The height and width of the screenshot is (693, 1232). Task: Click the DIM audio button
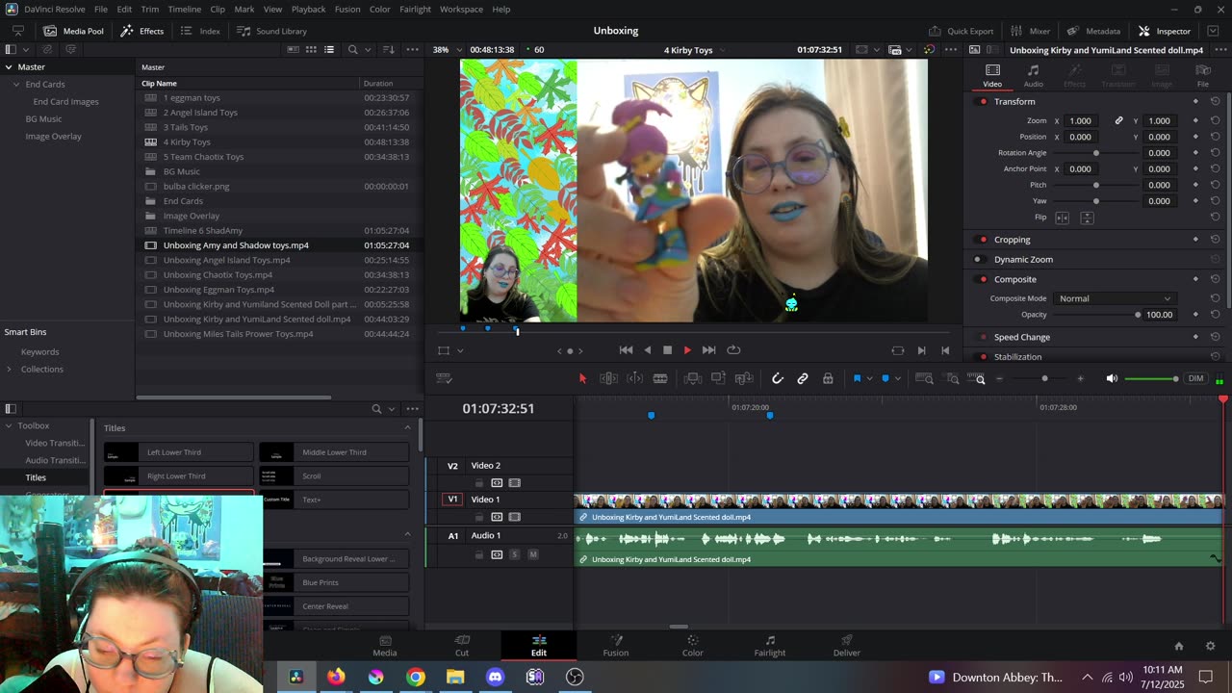[x=1195, y=378]
